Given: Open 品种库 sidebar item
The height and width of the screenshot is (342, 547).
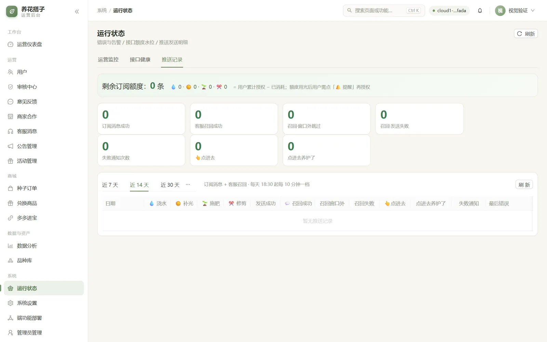Looking at the screenshot, I should point(44,261).
